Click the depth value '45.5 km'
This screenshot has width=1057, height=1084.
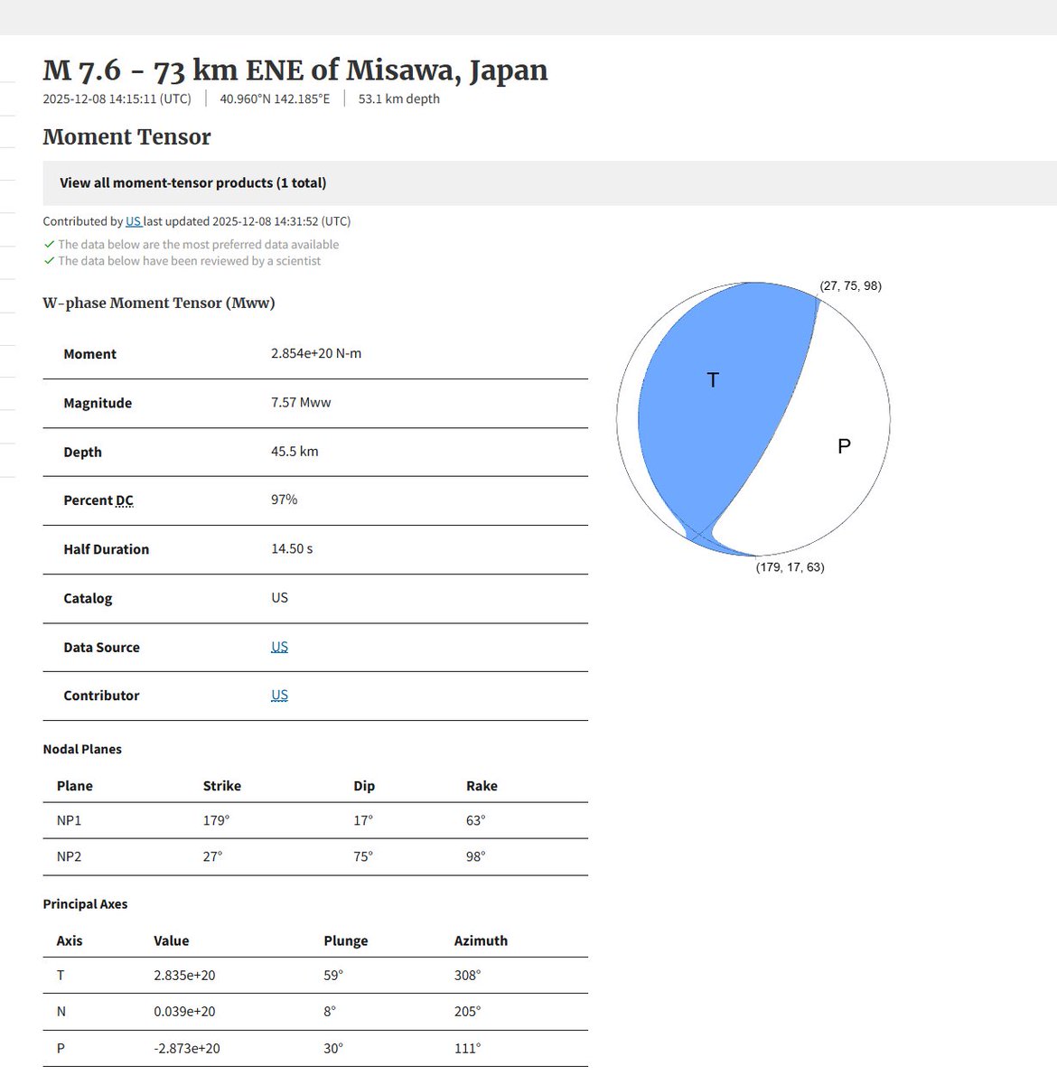[295, 452]
